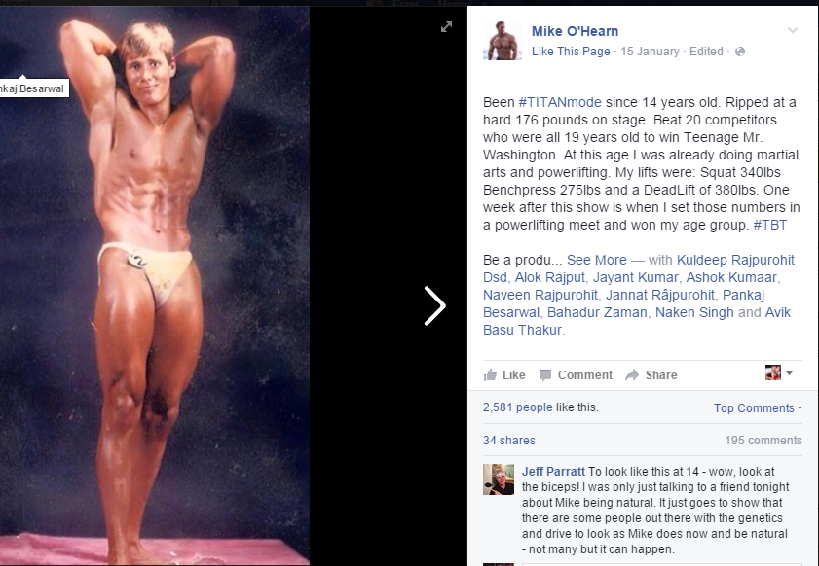Viewport: 819px width, 566px height.
Task: View the 2,581 people who liked
Action: click(x=518, y=407)
